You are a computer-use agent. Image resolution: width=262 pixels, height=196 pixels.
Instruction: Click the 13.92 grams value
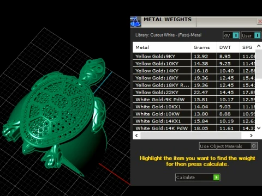pos(201,57)
